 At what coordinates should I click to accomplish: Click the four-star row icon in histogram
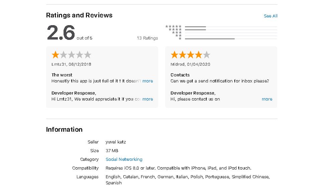click(x=175, y=29)
